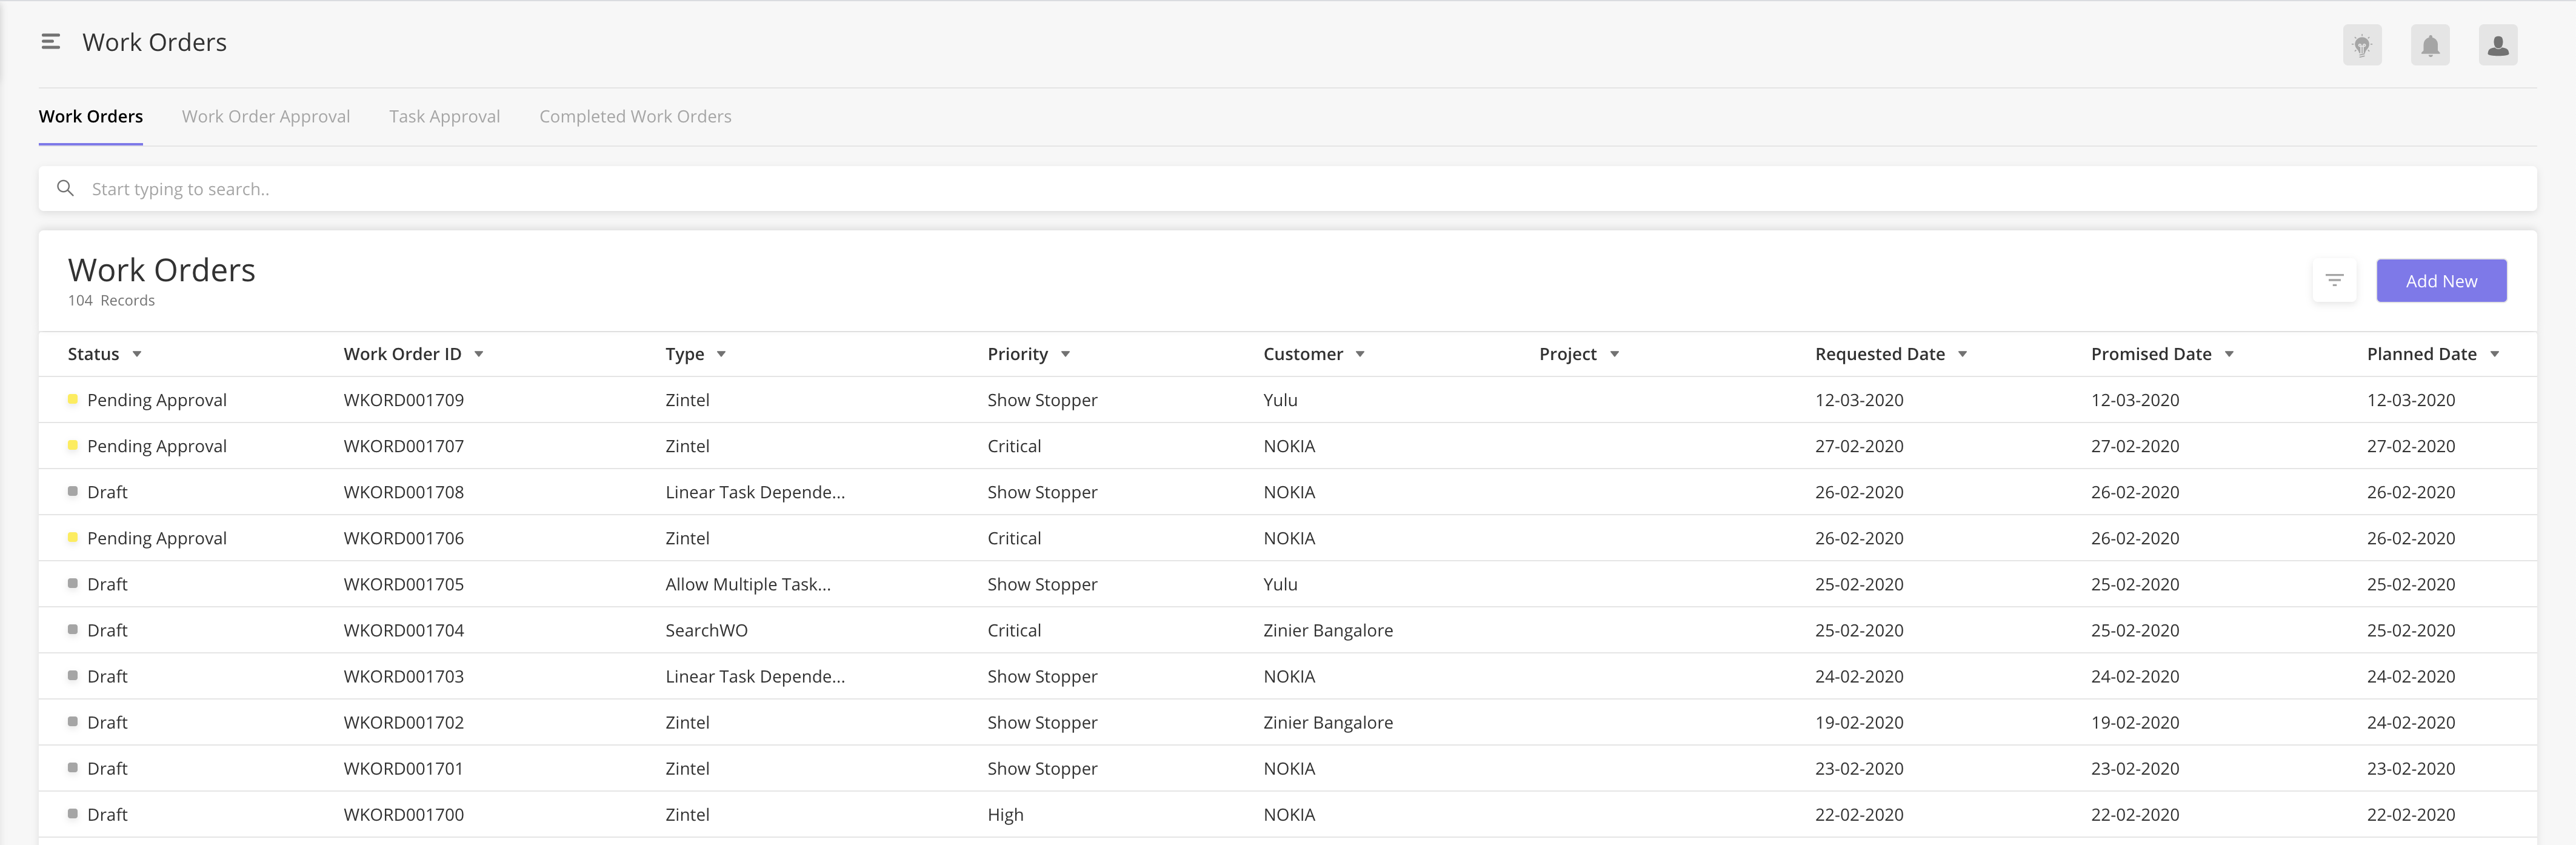Viewport: 2576px width, 845px height.
Task: Click gray status dot for WKORD001700
Action: [x=72, y=813]
